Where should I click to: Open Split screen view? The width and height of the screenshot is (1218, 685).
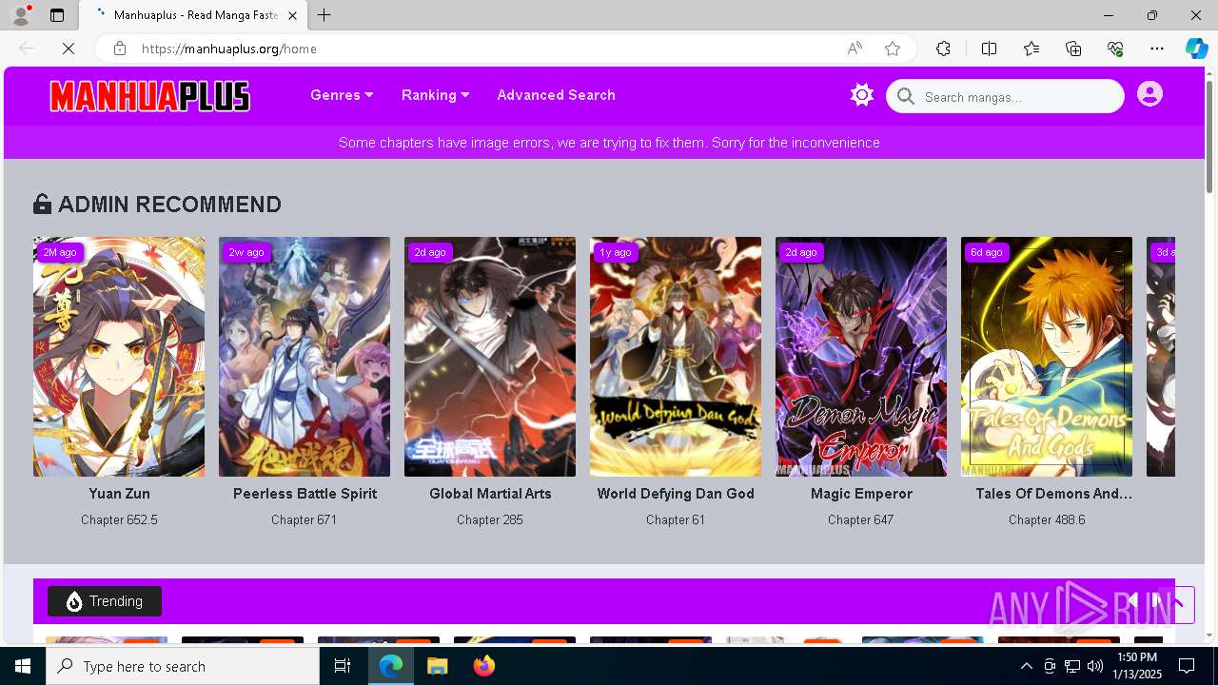[x=989, y=49]
